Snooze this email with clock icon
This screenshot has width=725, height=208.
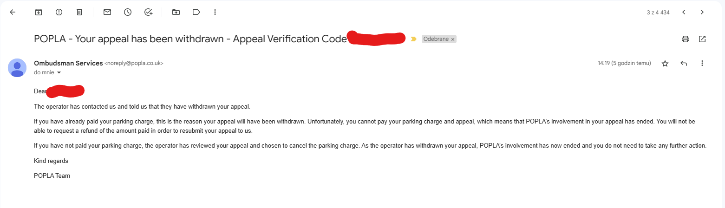tap(128, 13)
